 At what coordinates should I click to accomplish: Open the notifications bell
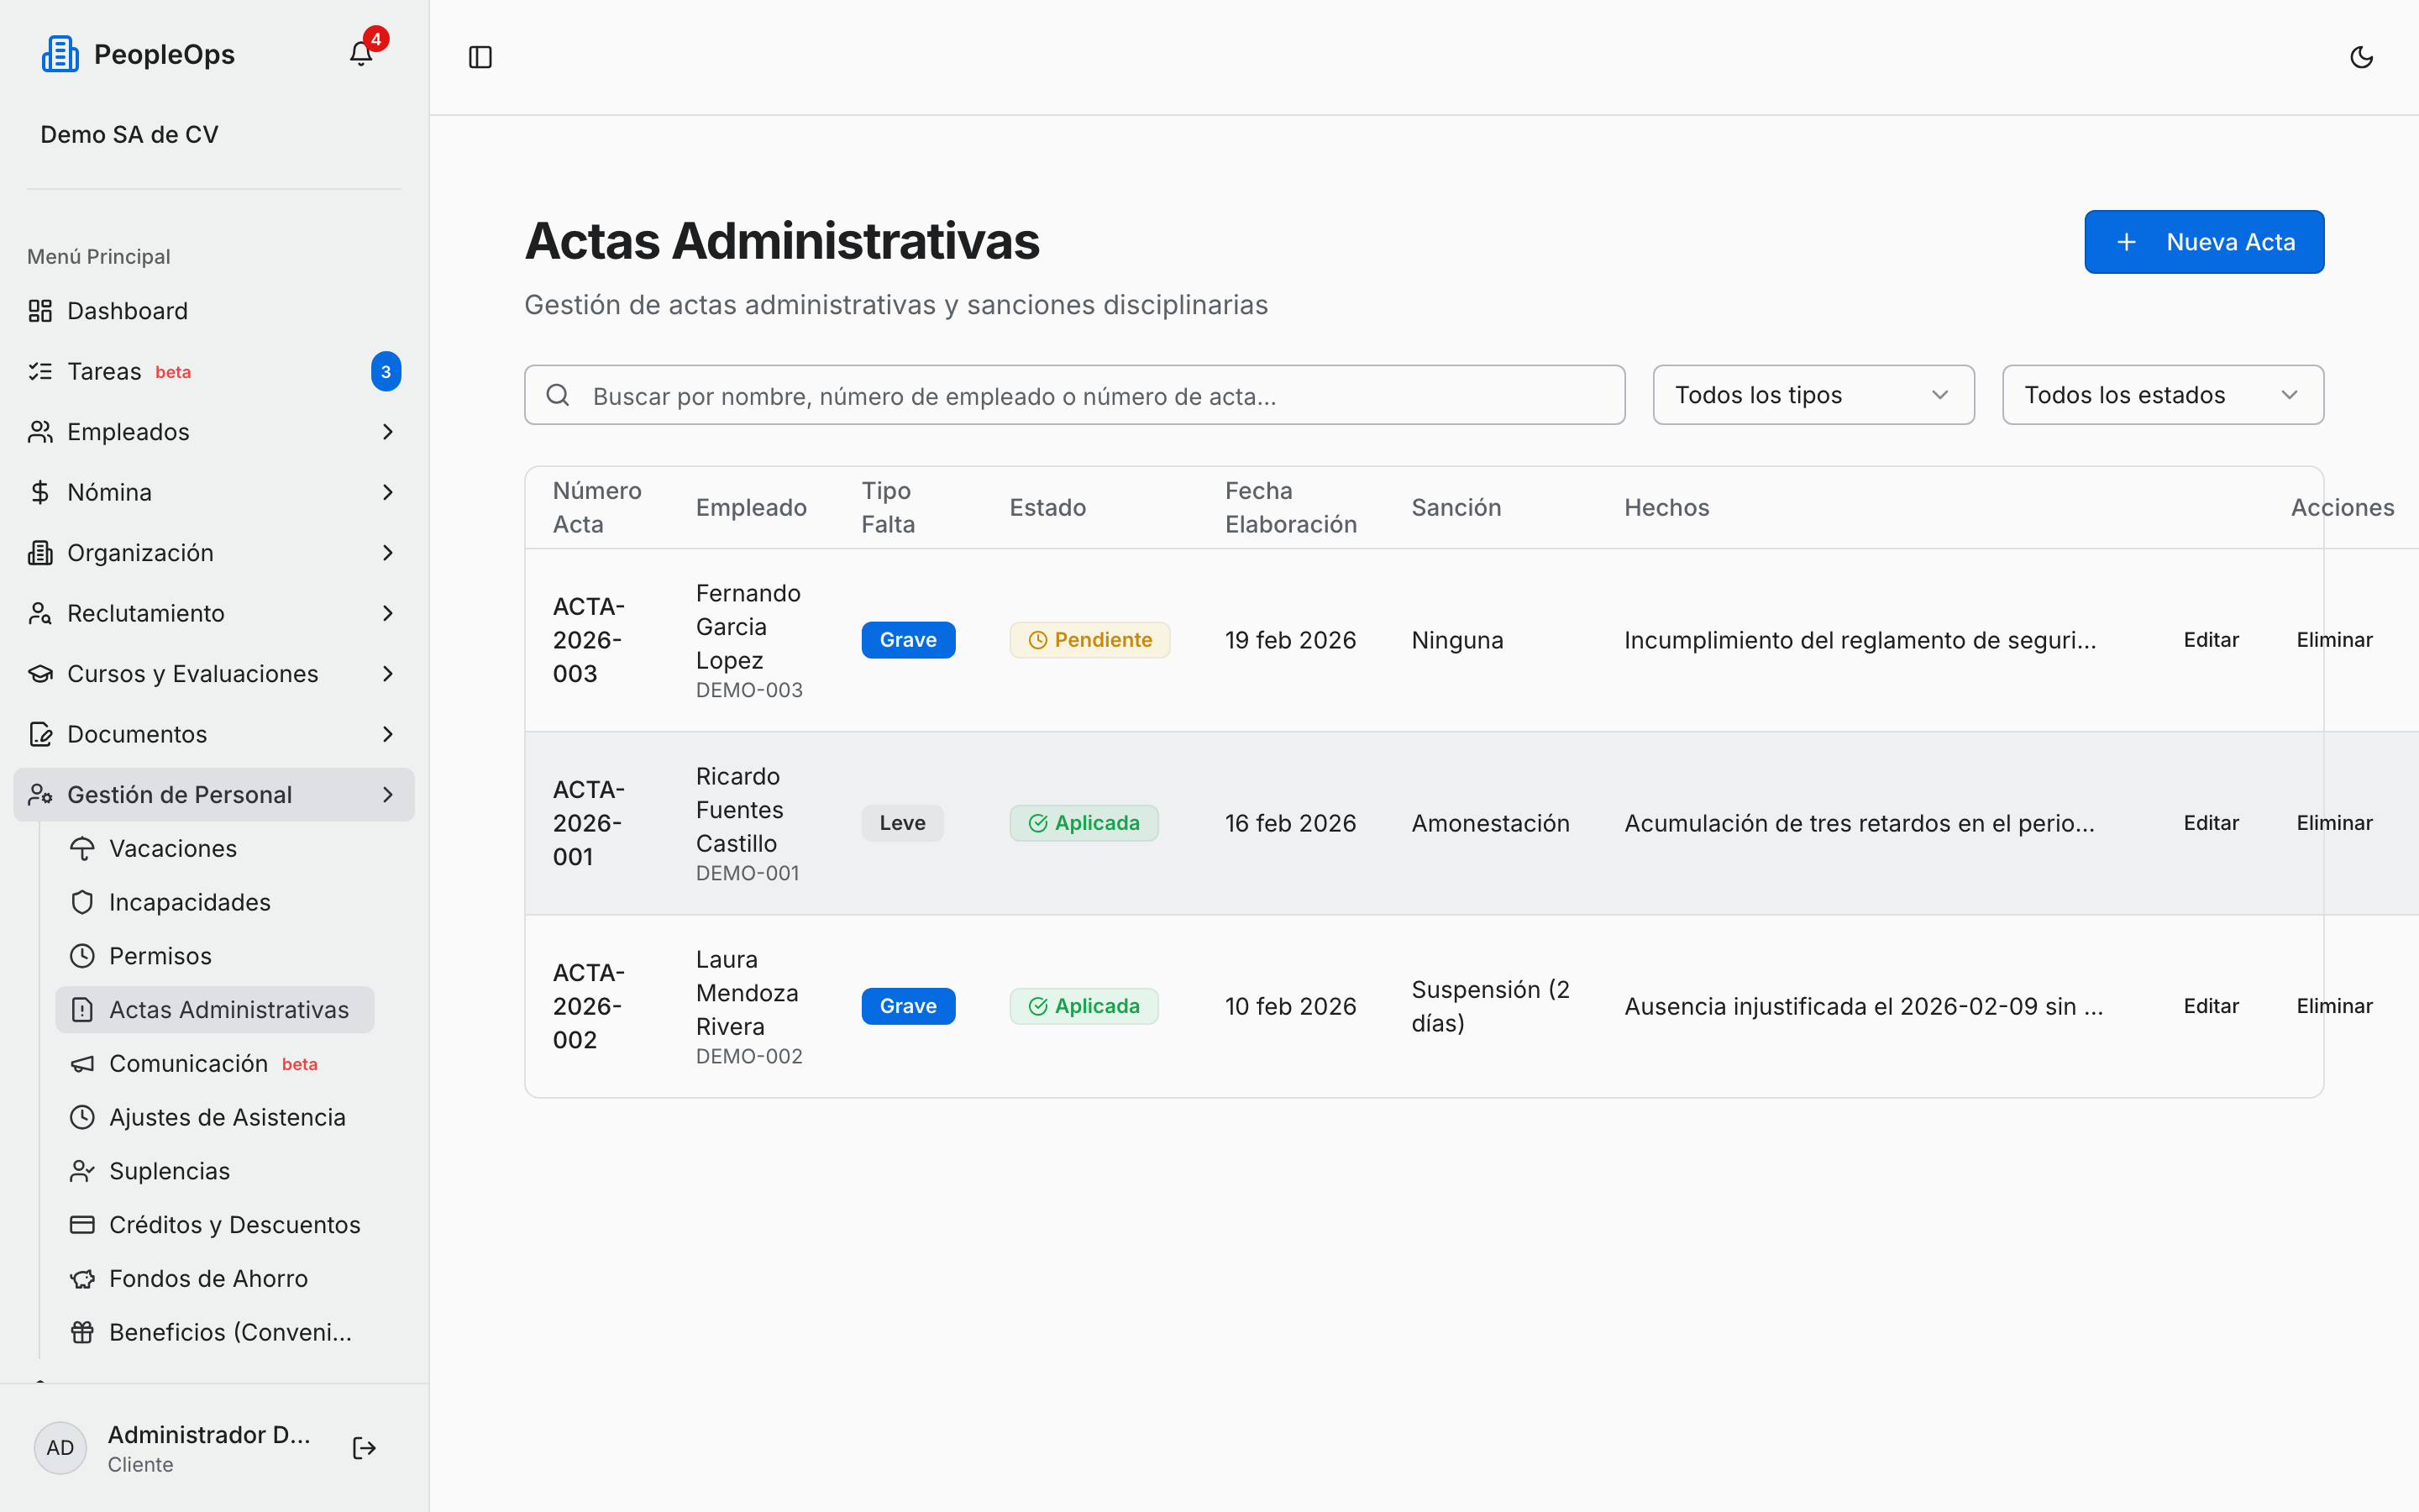click(x=361, y=54)
